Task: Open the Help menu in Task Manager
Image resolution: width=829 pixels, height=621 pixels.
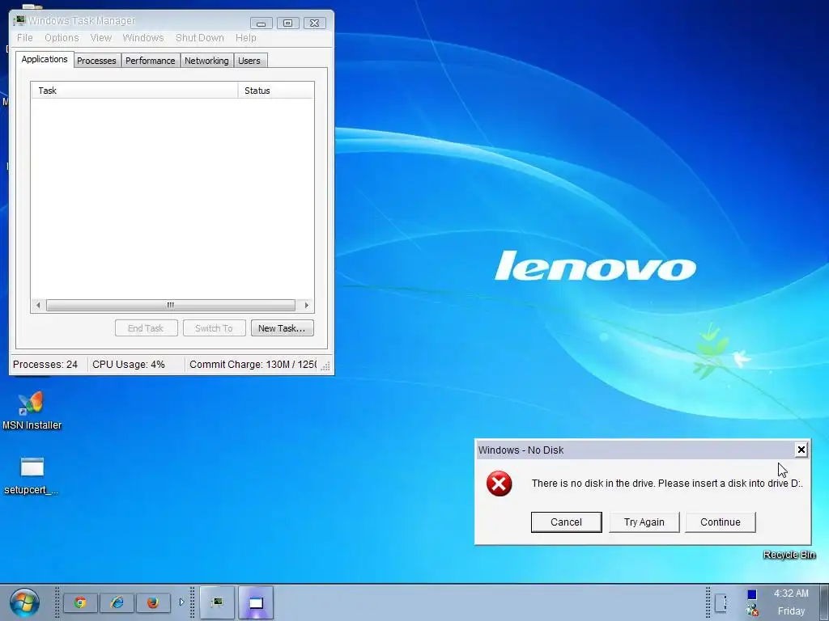Action: pos(246,38)
